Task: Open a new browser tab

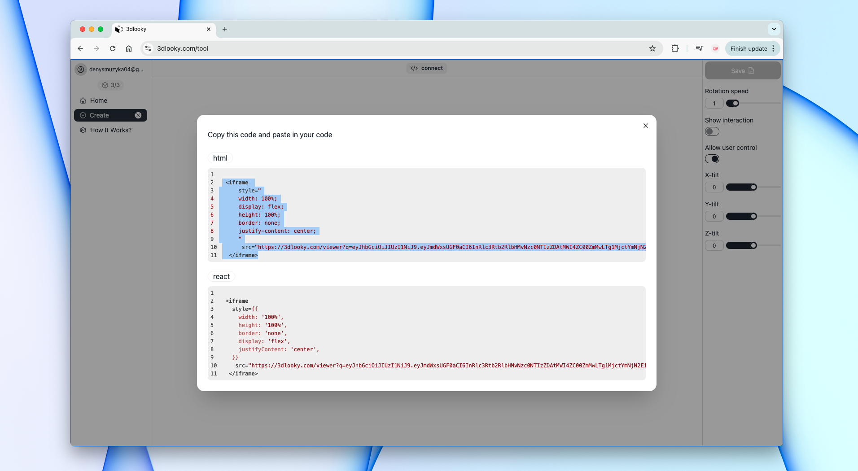Action: (225, 29)
